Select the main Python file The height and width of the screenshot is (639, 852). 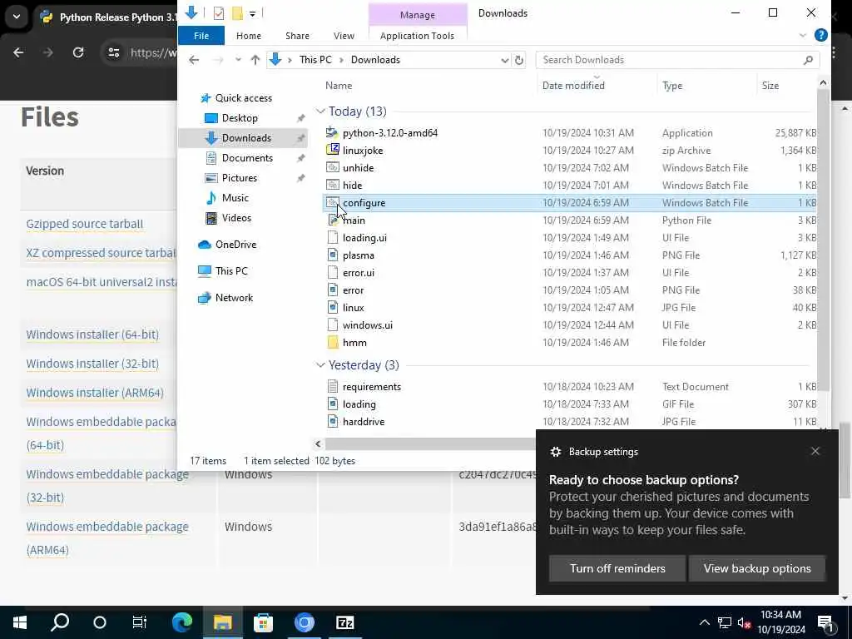coord(354,220)
